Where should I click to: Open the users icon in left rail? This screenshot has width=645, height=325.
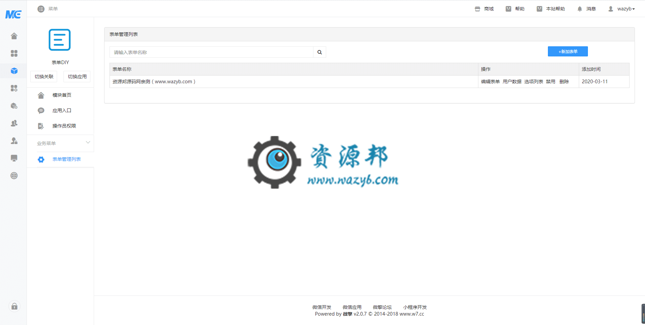(x=14, y=123)
